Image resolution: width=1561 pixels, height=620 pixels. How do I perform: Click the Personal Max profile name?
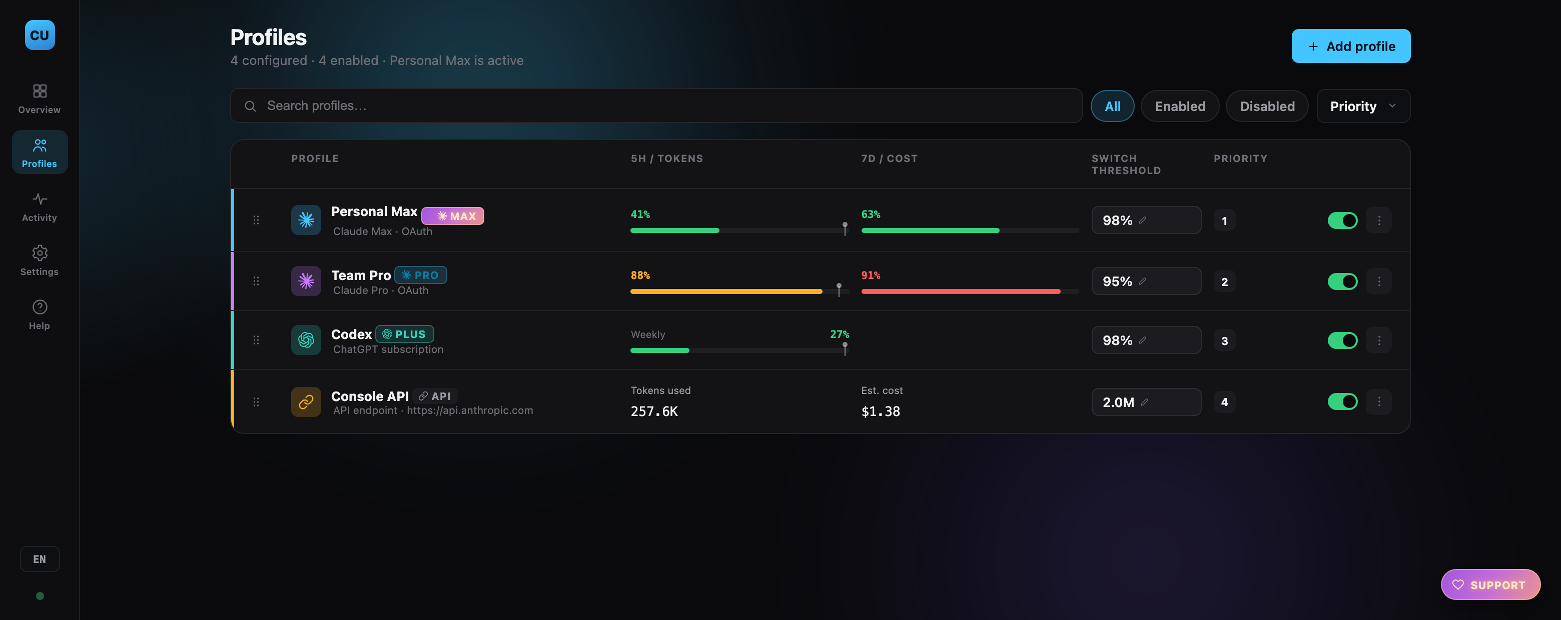tap(374, 211)
